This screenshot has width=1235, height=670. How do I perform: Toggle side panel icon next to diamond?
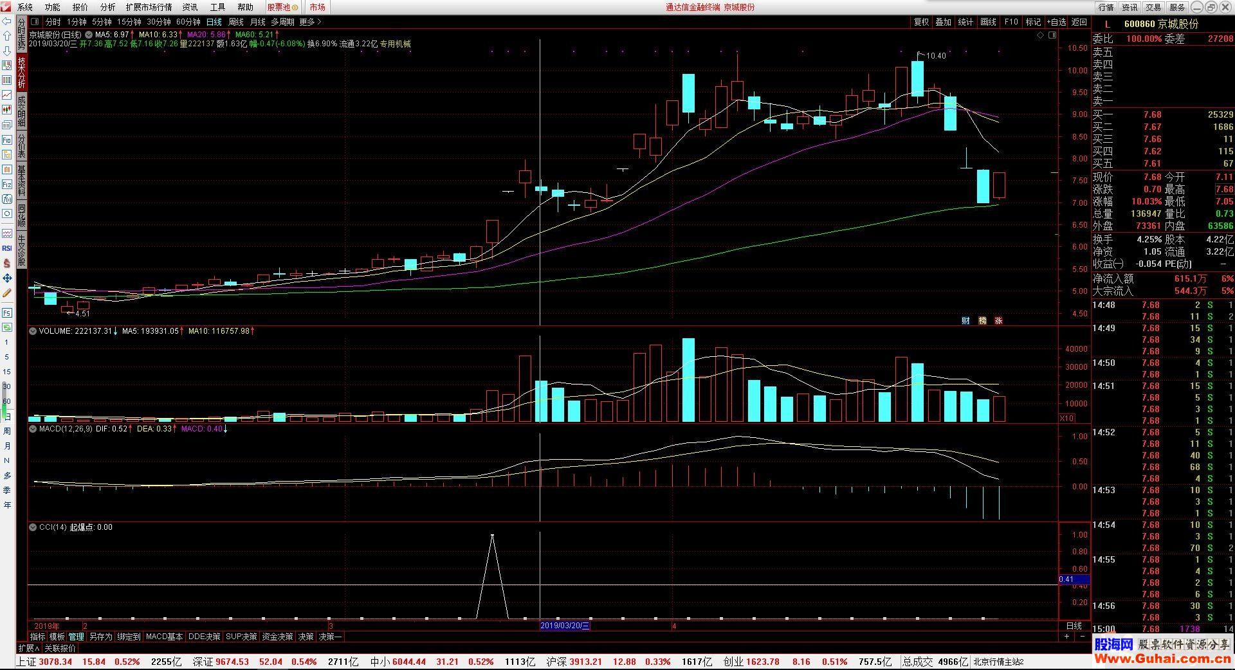coord(1052,35)
